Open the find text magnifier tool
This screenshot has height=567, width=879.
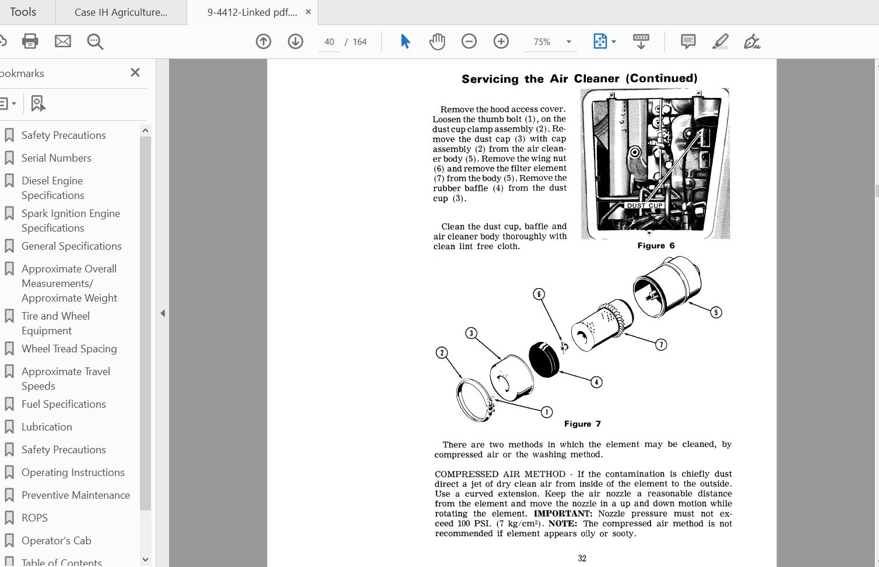point(95,41)
